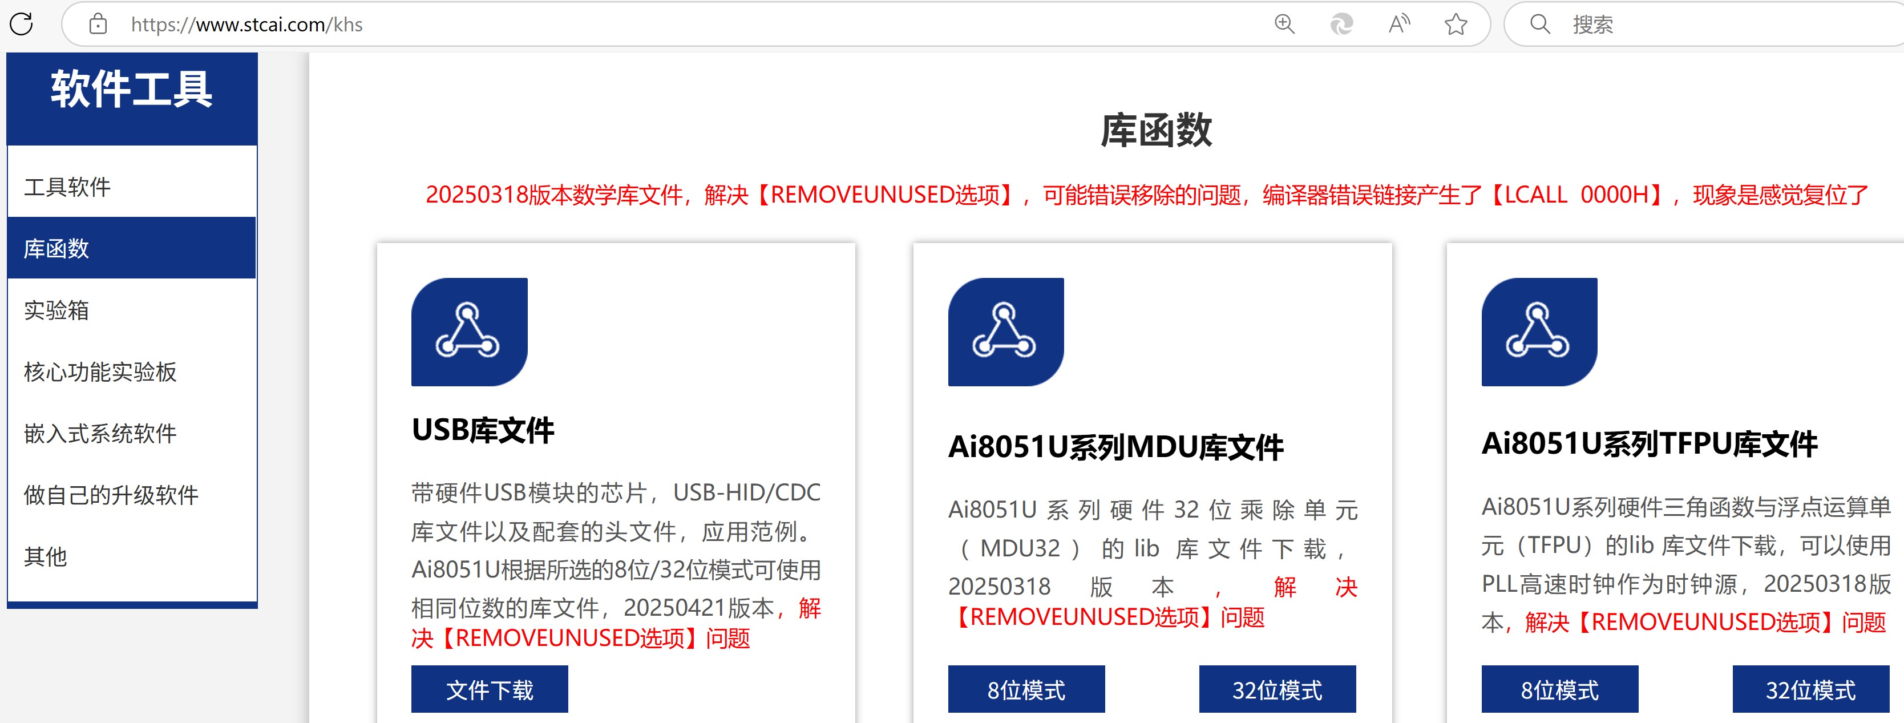View site info via the lock icon
This screenshot has width=1904, height=723.
(98, 25)
